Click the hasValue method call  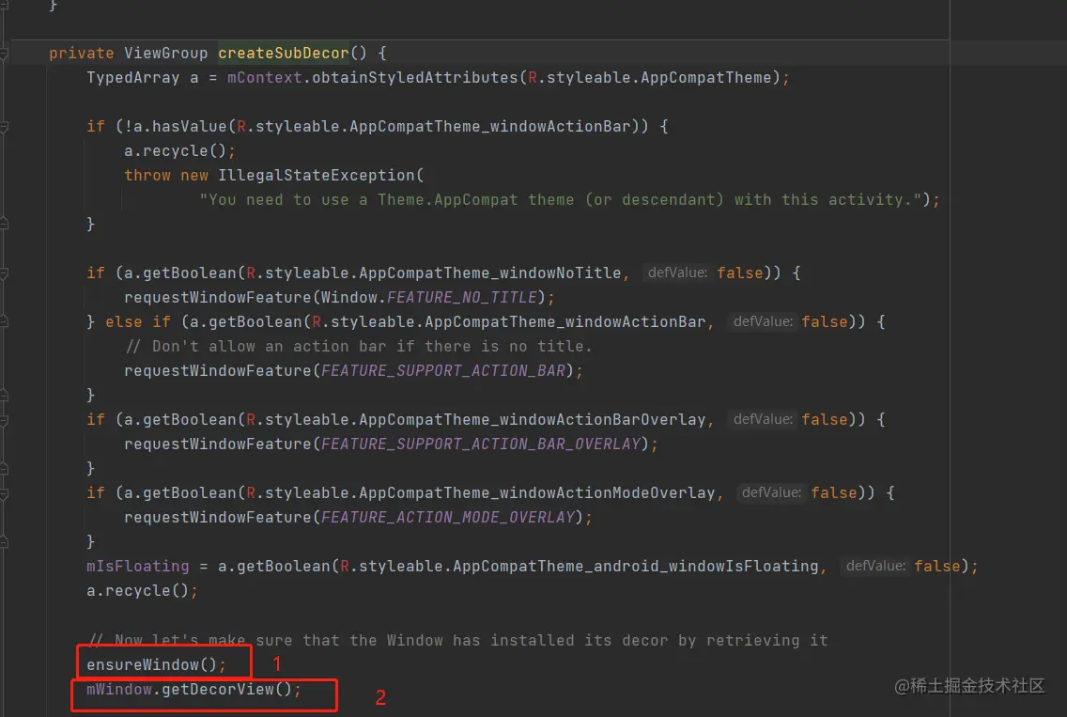tap(189, 127)
